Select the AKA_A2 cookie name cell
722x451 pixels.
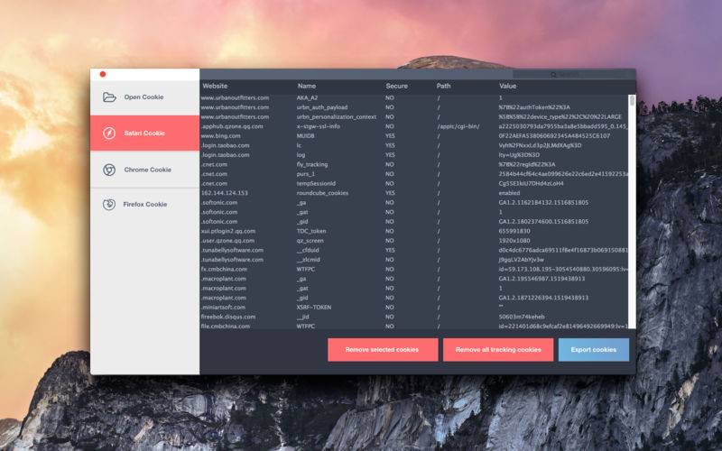pyautogui.click(x=307, y=98)
